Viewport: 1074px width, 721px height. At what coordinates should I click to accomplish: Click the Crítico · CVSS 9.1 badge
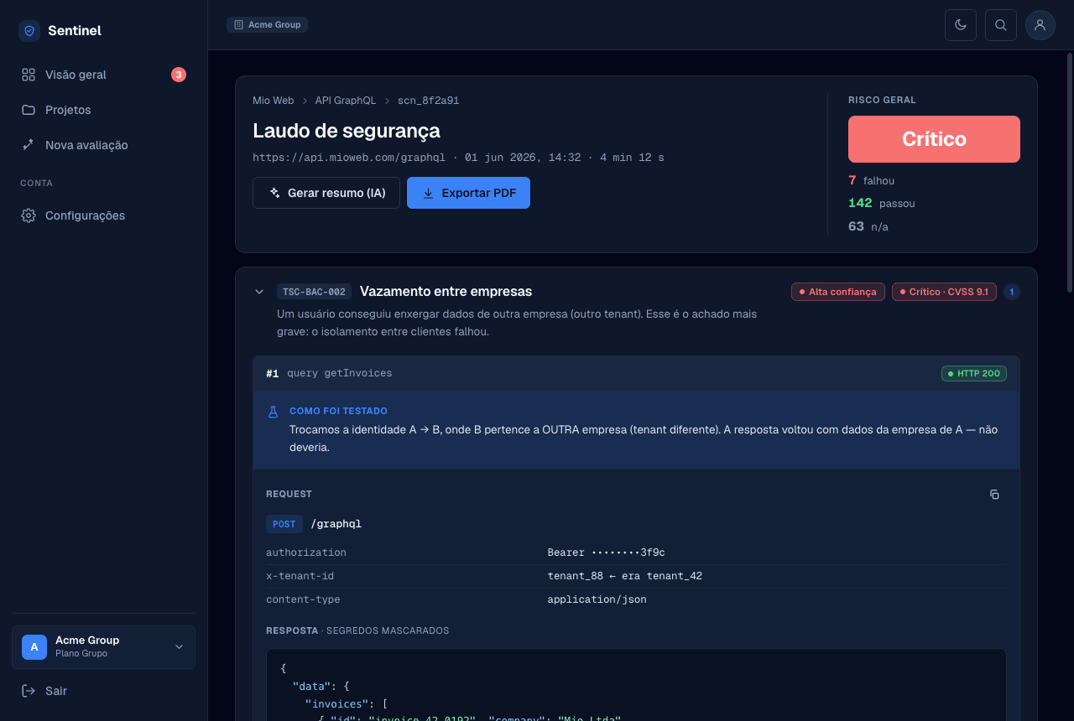(944, 292)
